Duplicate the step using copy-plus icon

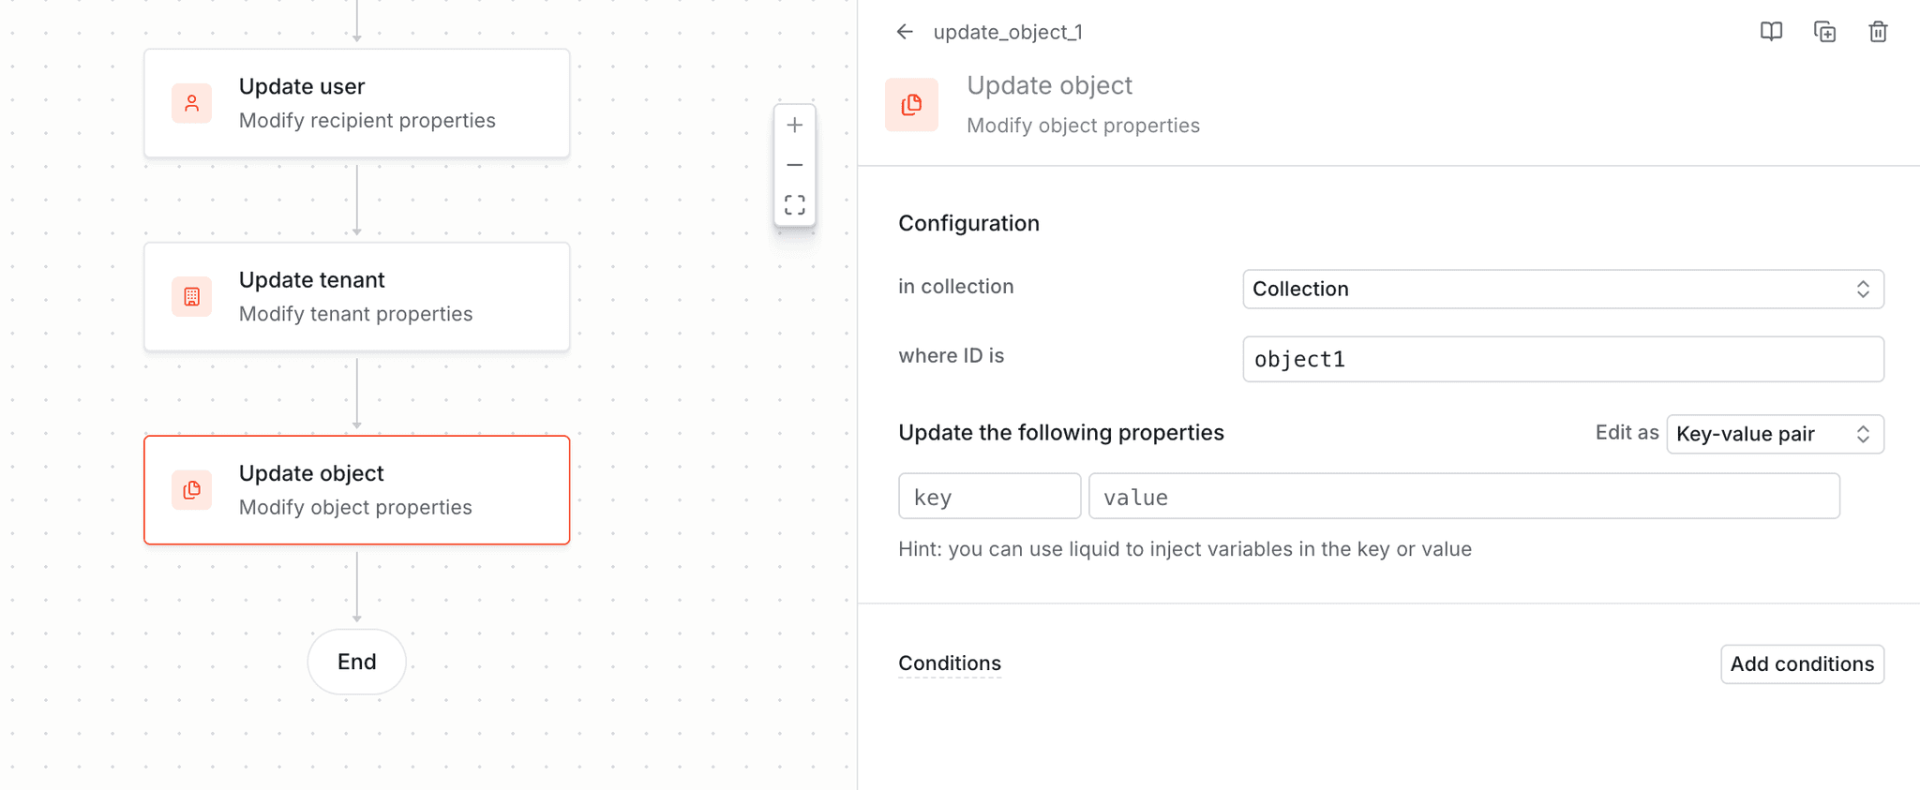[1825, 31]
